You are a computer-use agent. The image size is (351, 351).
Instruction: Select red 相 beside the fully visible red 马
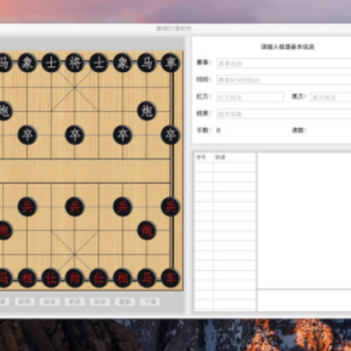click(123, 278)
